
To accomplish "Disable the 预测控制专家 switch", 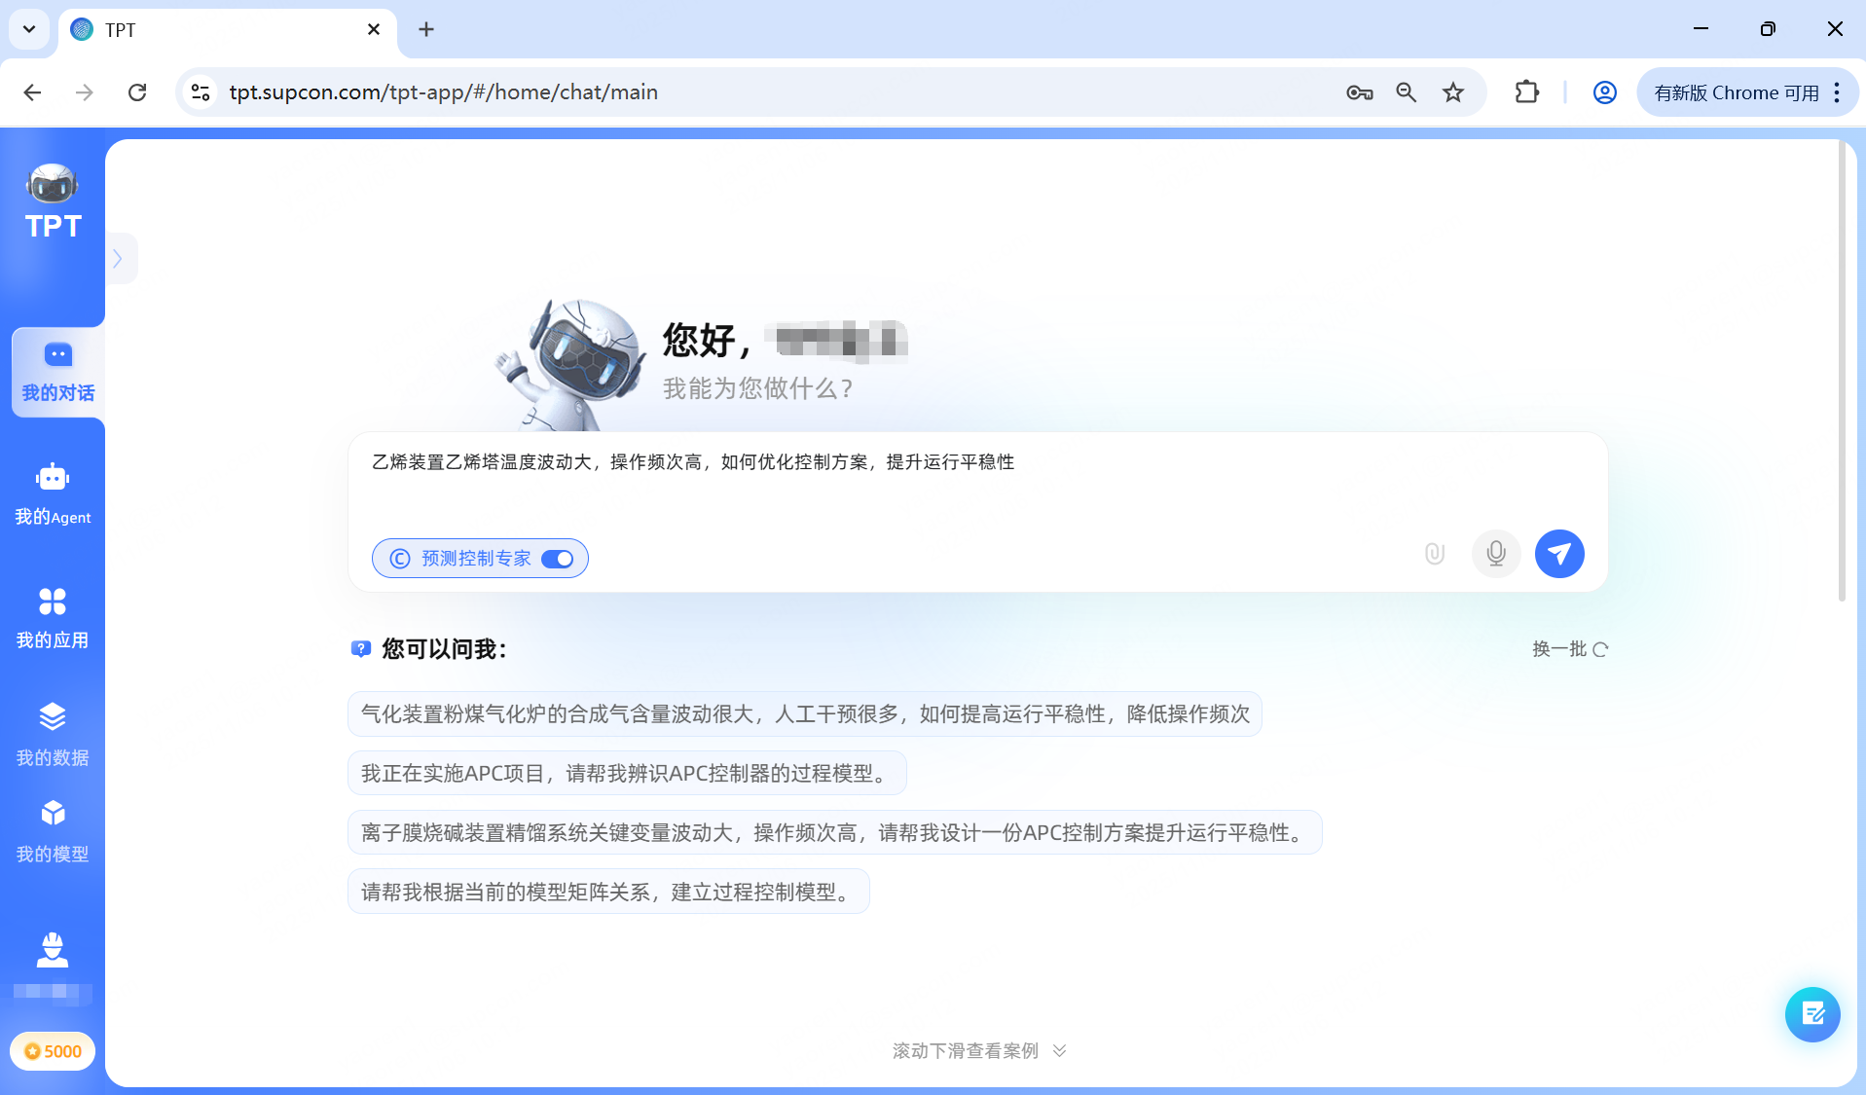I will pyautogui.click(x=558, y=558).
